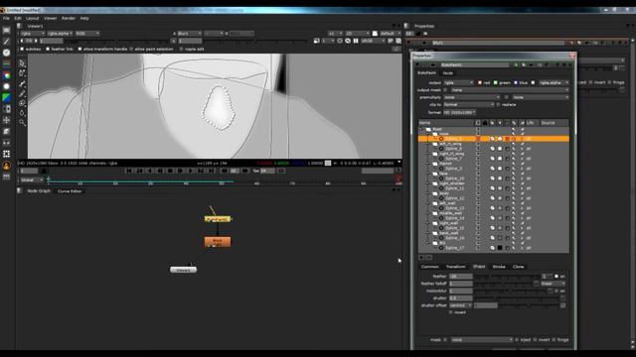636x357 pixels.
Task: Select the clone stamp tool in viewer
Action: tap(22, 103)
